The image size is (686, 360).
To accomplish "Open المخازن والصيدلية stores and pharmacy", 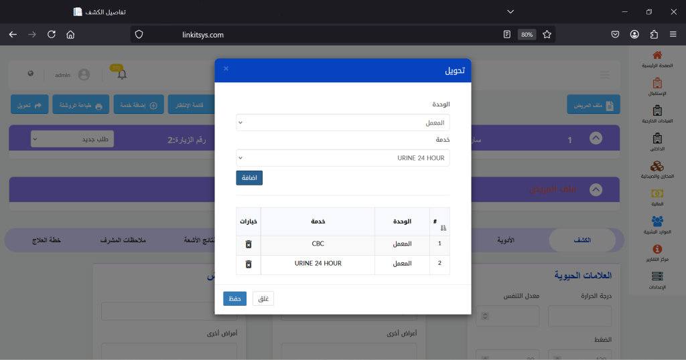I will tap(657, 166).
